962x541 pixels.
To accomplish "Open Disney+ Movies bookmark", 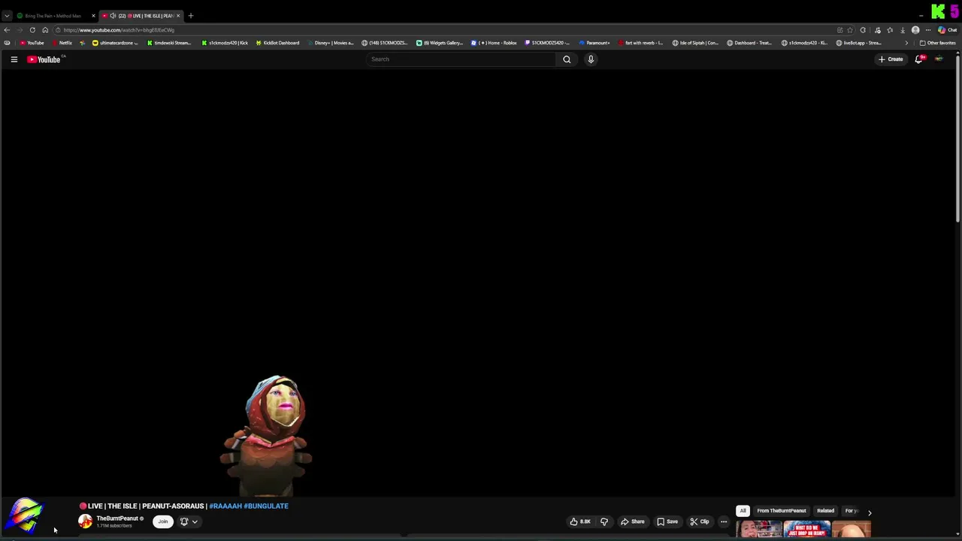I will pyautogui.click(x=331, y=43).
